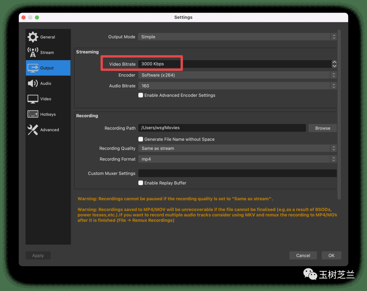The image size is (367, 291).
Task: Open the Advanced tools icon section
Action: point(33,130)
